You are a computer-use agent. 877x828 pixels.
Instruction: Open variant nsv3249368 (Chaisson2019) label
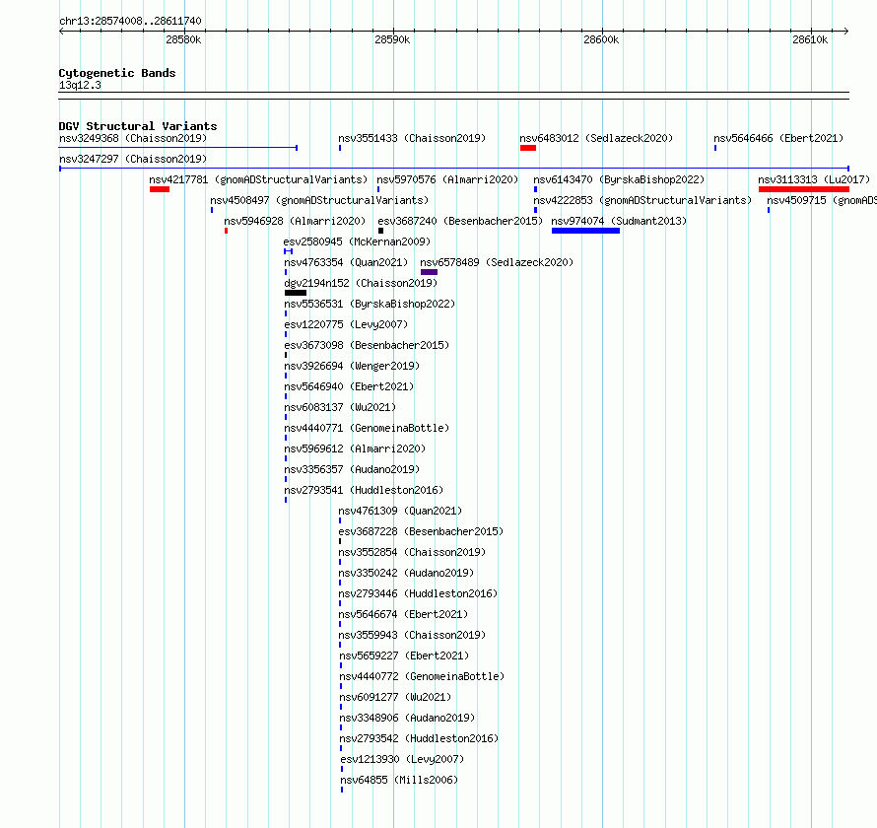[x=133, y=138]
